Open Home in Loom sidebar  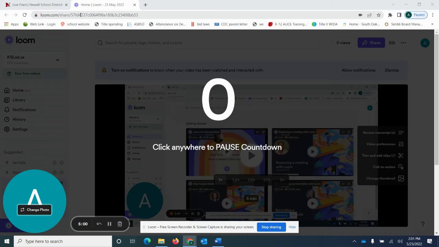17,90
